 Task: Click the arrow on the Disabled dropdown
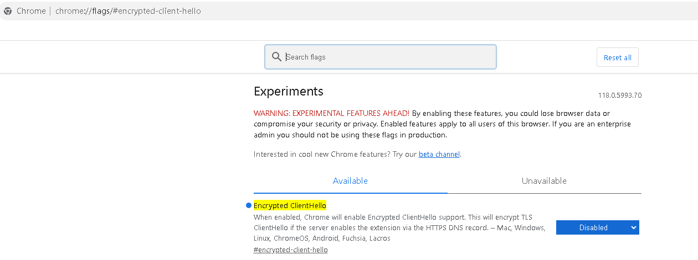coord(633,227)
